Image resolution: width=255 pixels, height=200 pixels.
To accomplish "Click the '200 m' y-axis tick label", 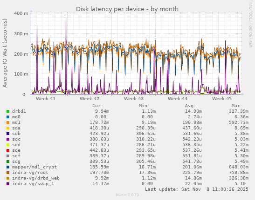I will pyautogui.click(x=21, y=54).
